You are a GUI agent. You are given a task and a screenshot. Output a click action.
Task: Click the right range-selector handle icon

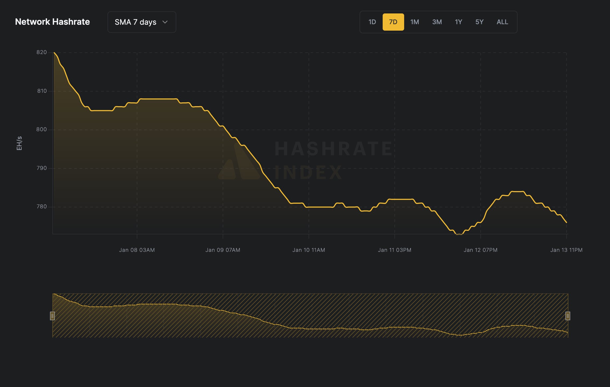(x=567, y=316)
